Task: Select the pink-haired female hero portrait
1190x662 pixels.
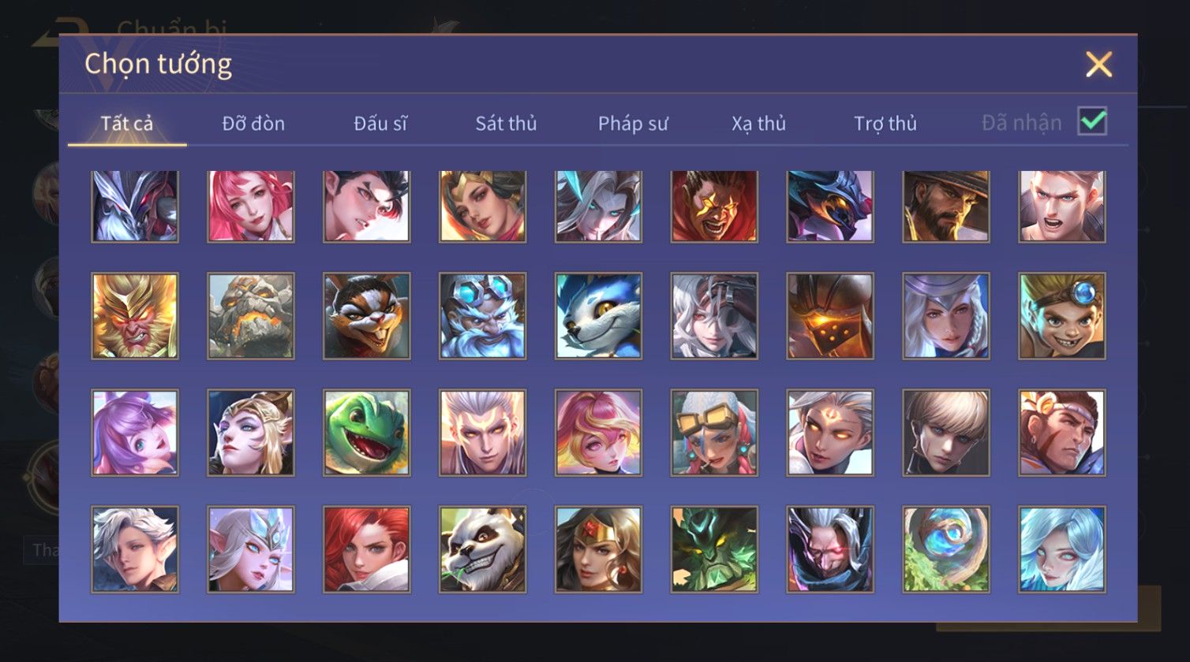Action: (251, 206)
